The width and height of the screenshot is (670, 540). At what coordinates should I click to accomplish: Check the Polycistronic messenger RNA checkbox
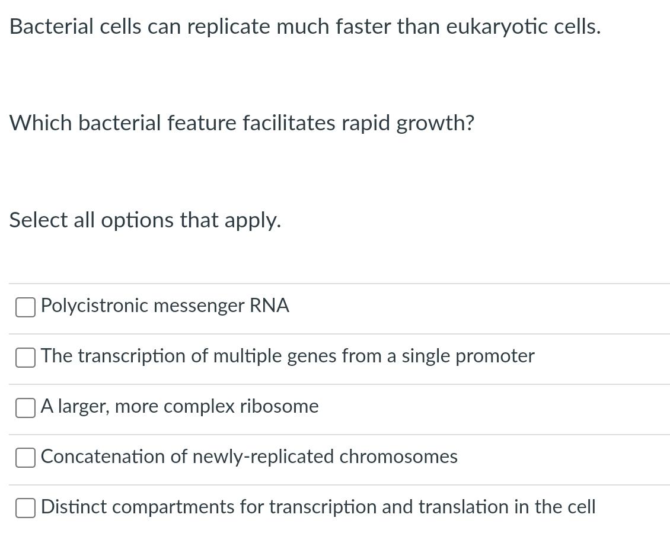pos(25,307)
